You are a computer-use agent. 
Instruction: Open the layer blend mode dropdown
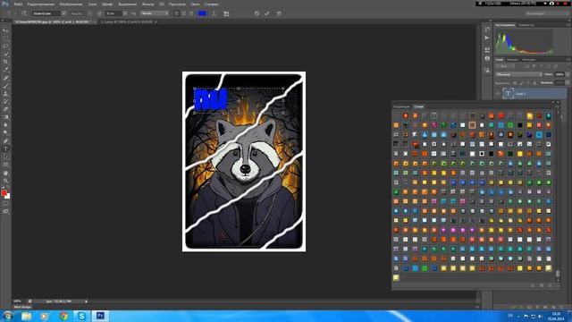(x=518, y=74)
